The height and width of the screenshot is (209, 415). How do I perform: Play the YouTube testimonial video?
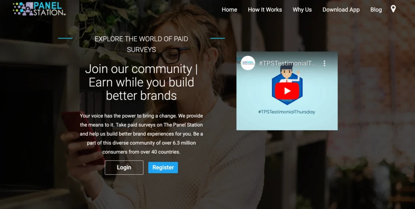(x=287, y=91)
